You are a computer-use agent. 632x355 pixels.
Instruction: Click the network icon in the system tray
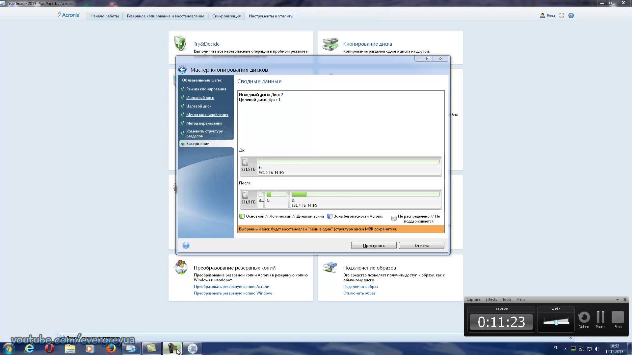click(589, 349)
